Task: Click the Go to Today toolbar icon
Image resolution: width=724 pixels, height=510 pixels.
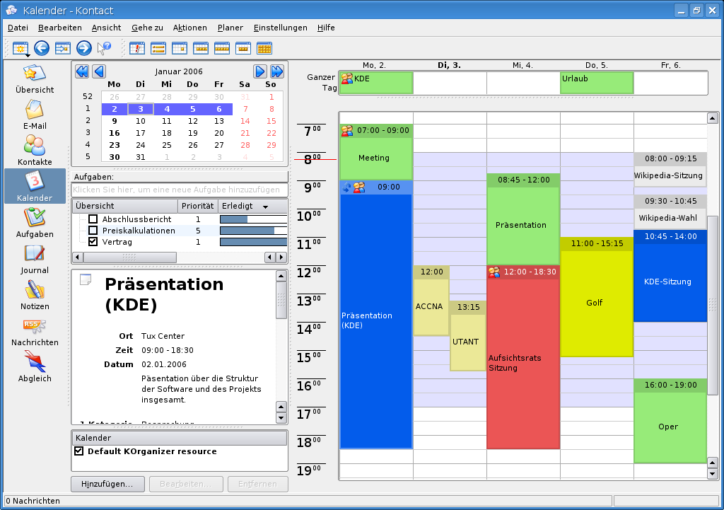Action: [x=62, y=48]
